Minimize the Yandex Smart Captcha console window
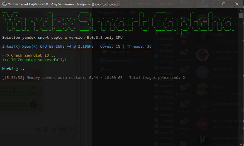Screen dimensions: 244x146 [211, 4]
